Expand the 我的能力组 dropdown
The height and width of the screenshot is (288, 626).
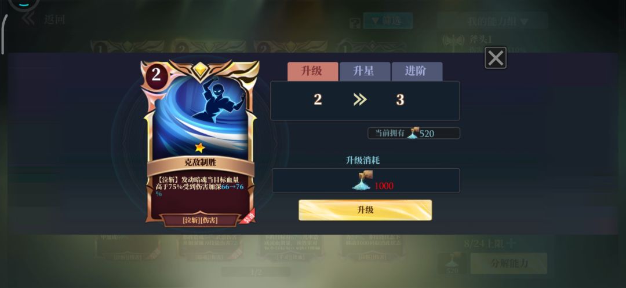(493, 21)
